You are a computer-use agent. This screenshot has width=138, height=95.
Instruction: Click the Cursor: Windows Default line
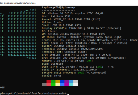(x=64, y=46)
